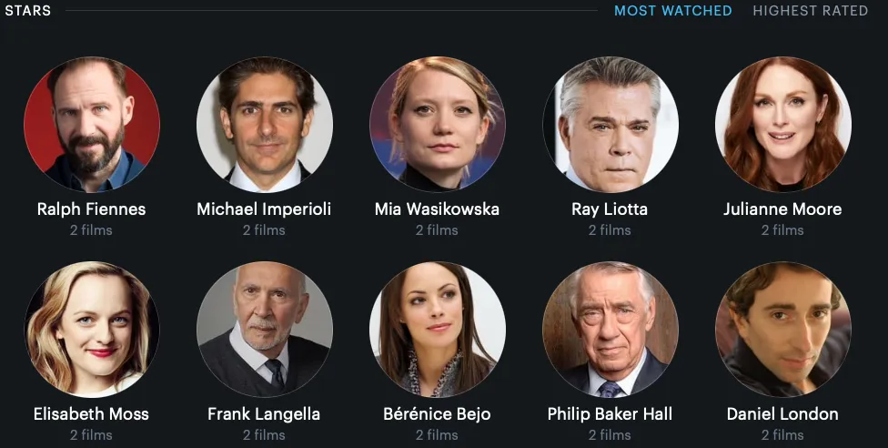The width and height of the screenshot is (888, 448).
Task: Click '2 films' under Ray Liotta
Action: [610, 230]
